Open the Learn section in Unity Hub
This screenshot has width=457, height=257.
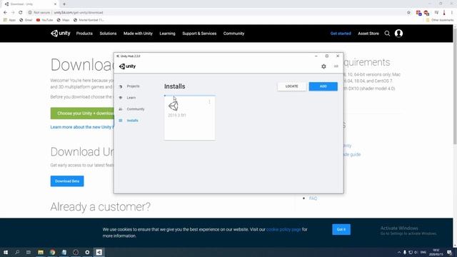pyautogui.click(x=131, y=98)
